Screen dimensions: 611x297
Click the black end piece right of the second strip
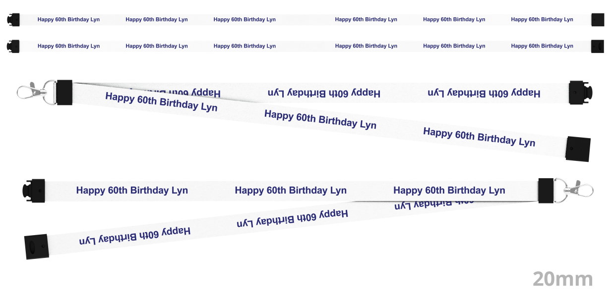(598, 46)
